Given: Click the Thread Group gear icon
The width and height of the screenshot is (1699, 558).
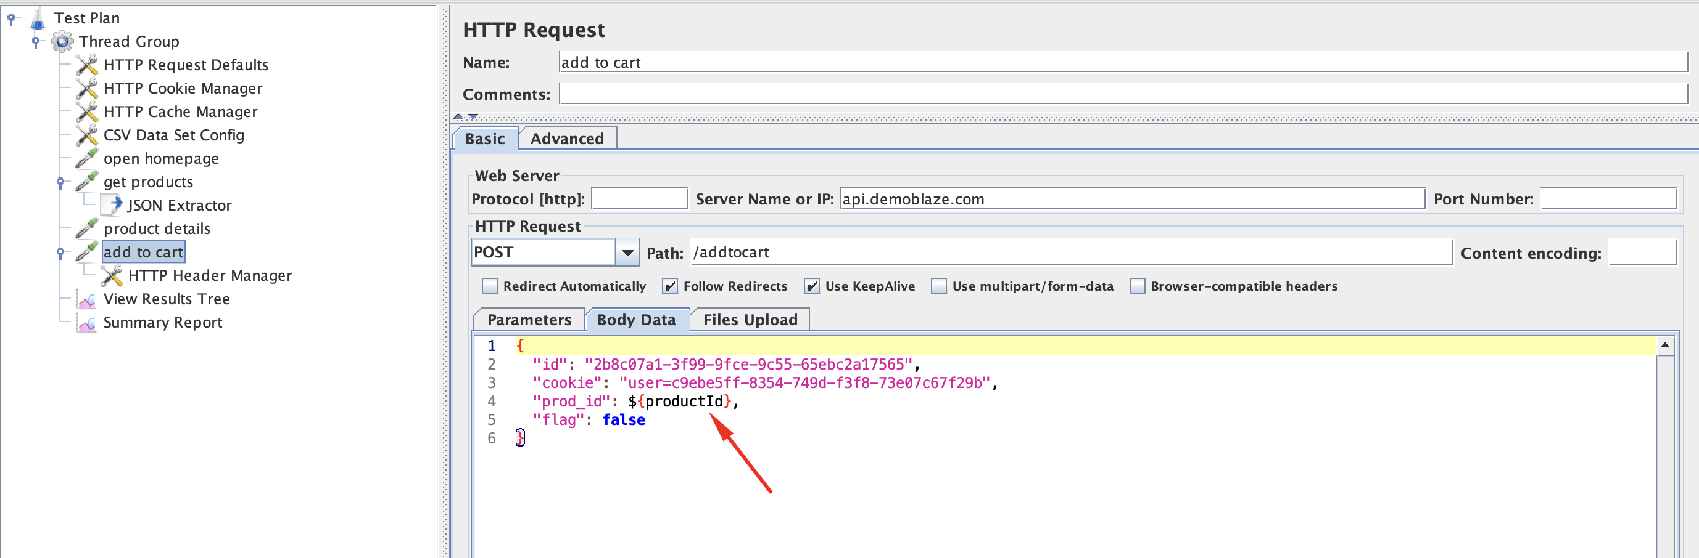Looking at the screenshot, I should point(62,41).
